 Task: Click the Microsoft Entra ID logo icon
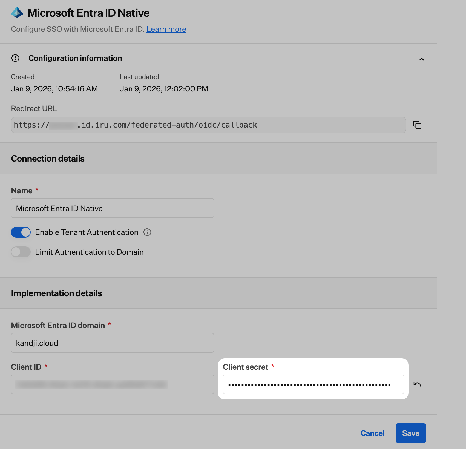[x=17, y=13]
